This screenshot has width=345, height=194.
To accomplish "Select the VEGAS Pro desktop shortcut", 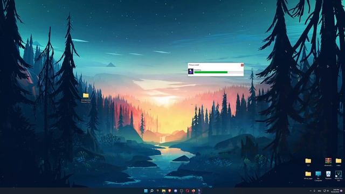I will [x=339, y=176].
